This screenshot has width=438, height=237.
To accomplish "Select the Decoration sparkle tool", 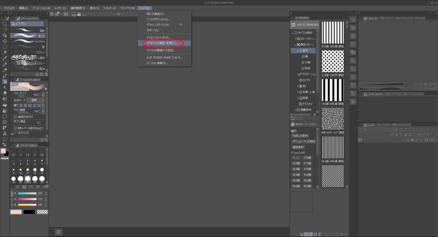I will click(x=5, y=88).
